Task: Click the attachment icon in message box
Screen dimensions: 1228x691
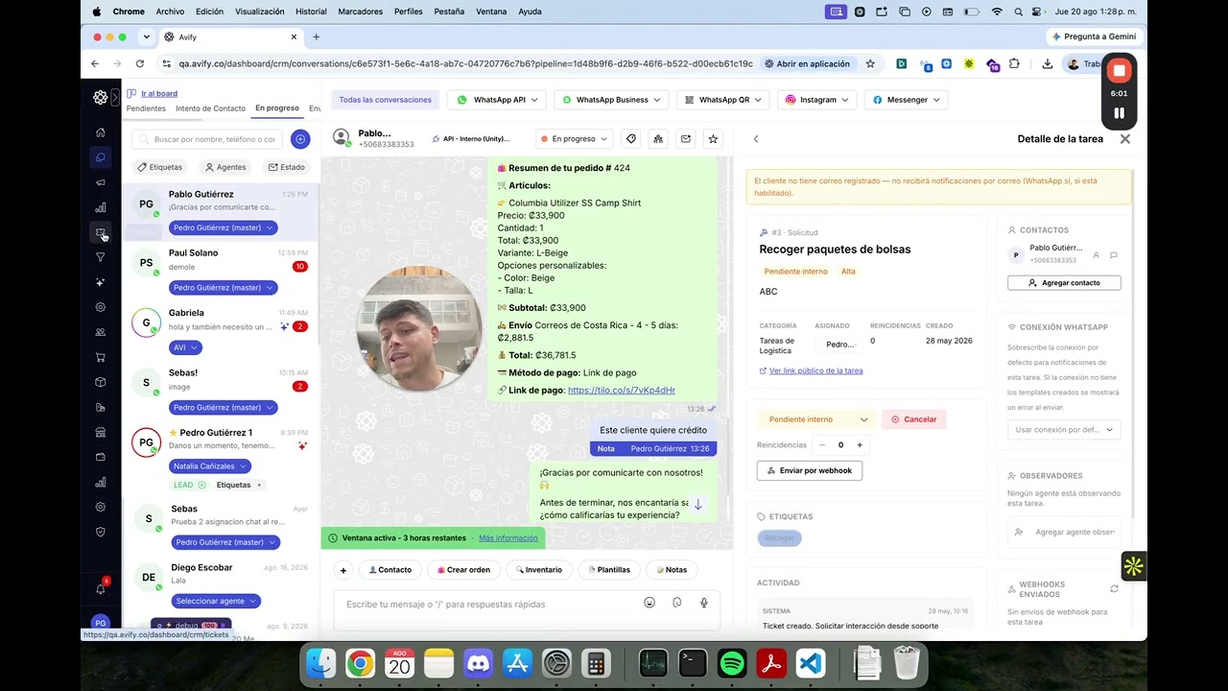Action: (677, 603)
